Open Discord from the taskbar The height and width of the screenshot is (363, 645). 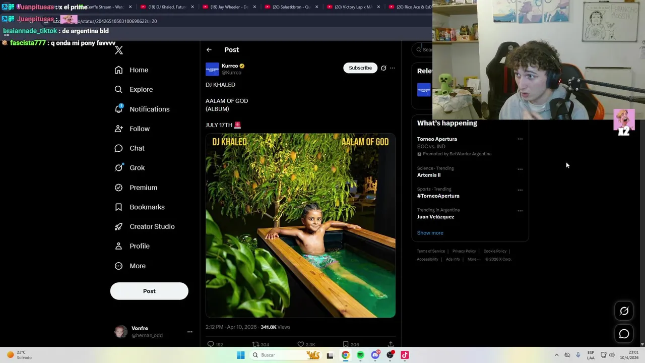(375, 355)
